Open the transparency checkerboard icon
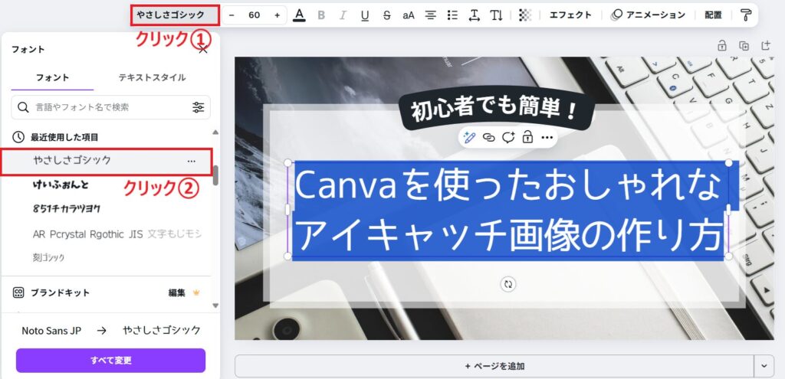Screen dimensions: 785x379 click(x=525, y=15)
